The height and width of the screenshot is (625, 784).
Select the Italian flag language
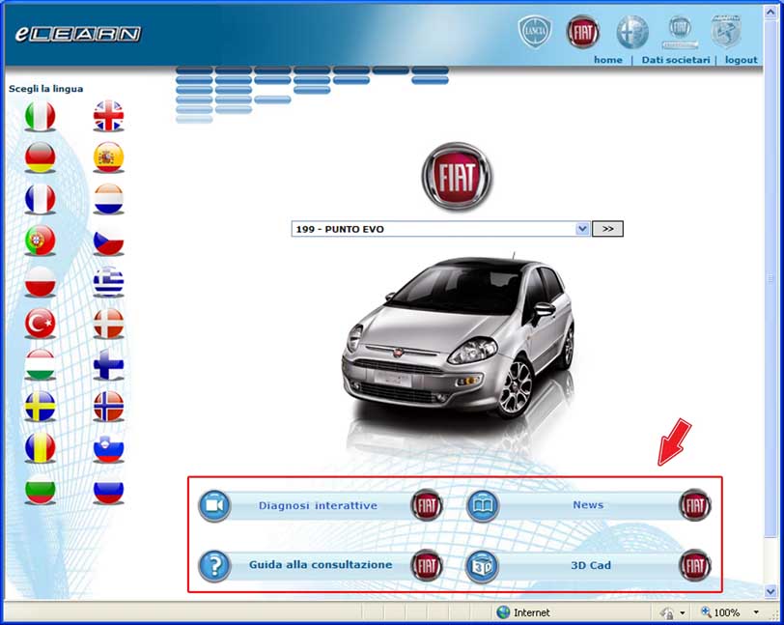tap(40, 116)
